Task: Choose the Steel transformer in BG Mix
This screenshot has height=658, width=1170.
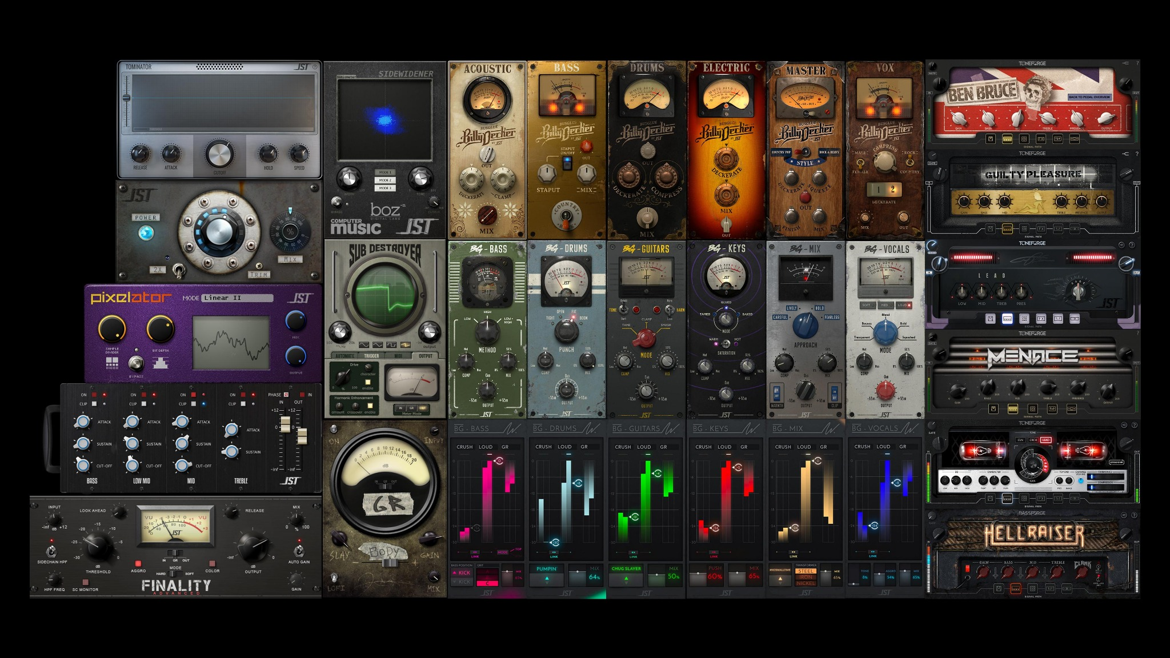Action: 806,571
